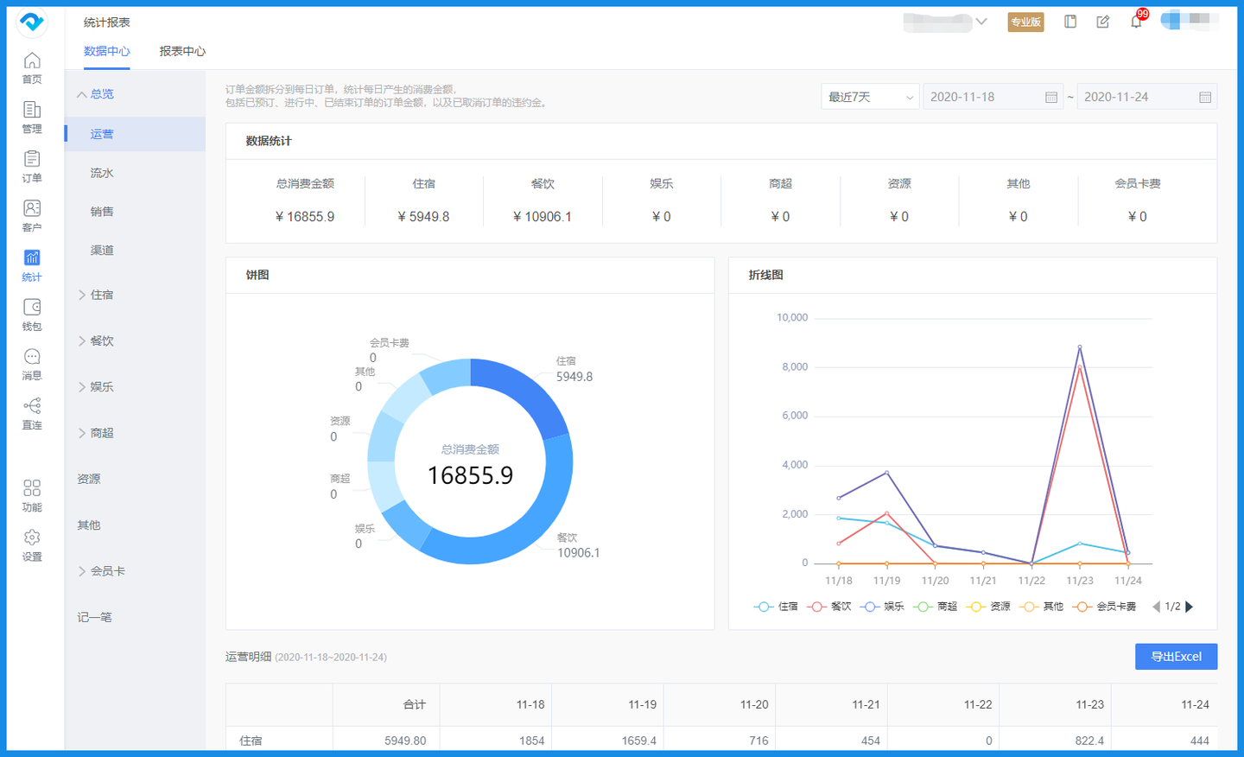Open the 消息 messages panel
Image resolution: width=1244 pixels, height=757 pixels.
[x=31, y=365]
